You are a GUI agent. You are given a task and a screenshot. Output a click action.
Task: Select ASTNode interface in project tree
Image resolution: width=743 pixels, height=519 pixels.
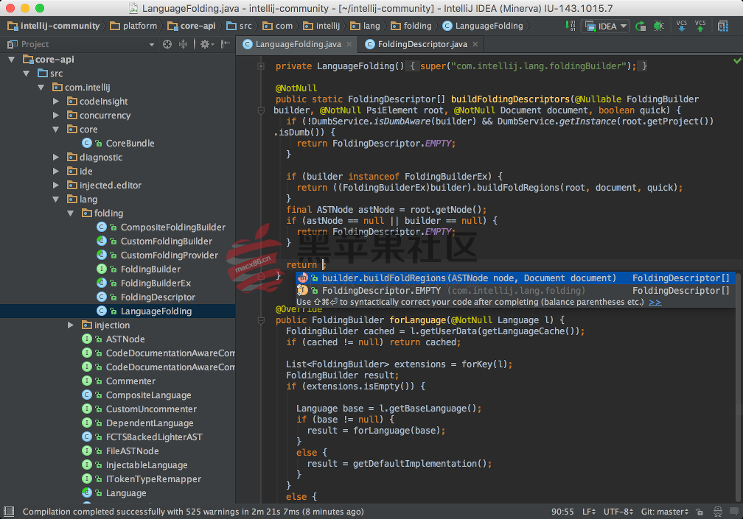pos(114,339)
